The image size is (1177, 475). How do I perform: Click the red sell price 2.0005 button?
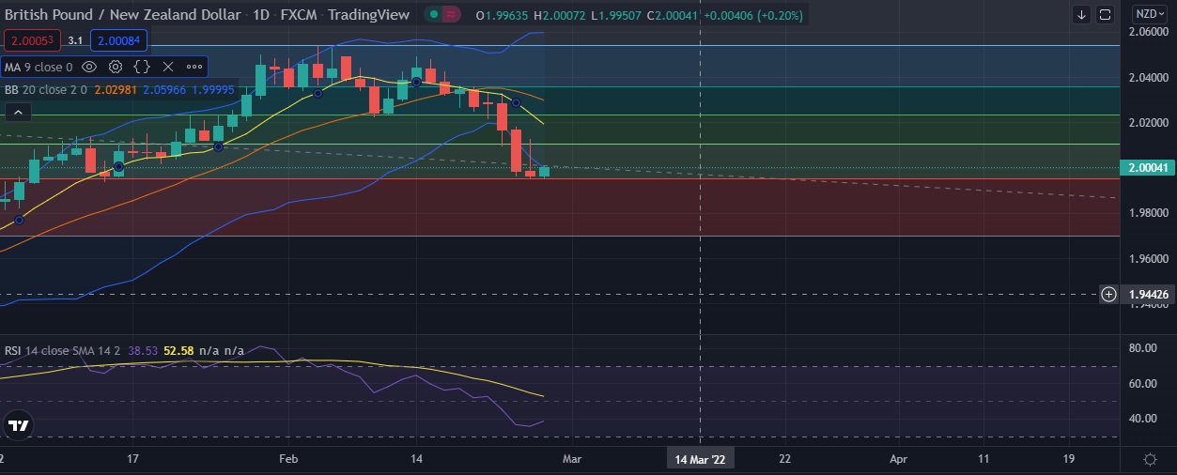33,40
